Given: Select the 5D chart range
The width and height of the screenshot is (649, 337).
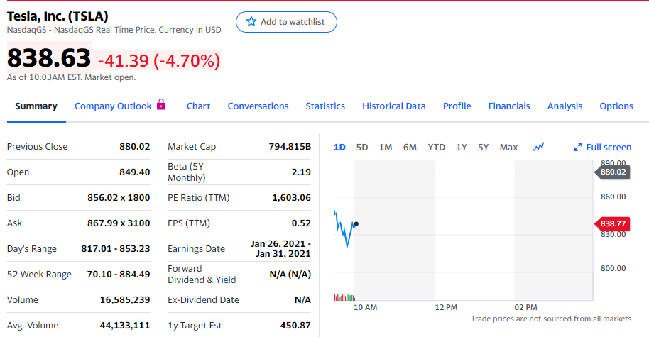Looking at the screenshot, I should pos(361,147).
